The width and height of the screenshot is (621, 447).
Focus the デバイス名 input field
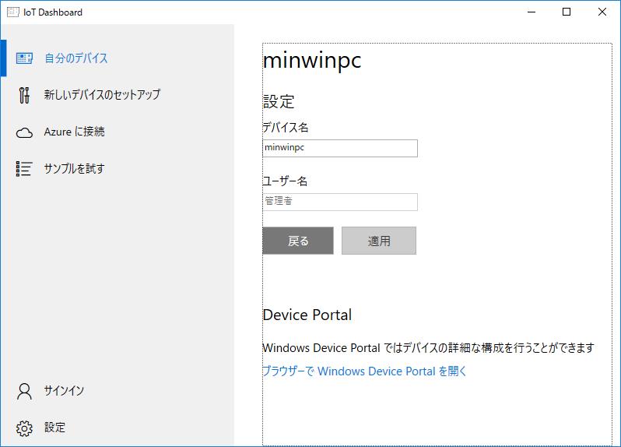(340, 148)
